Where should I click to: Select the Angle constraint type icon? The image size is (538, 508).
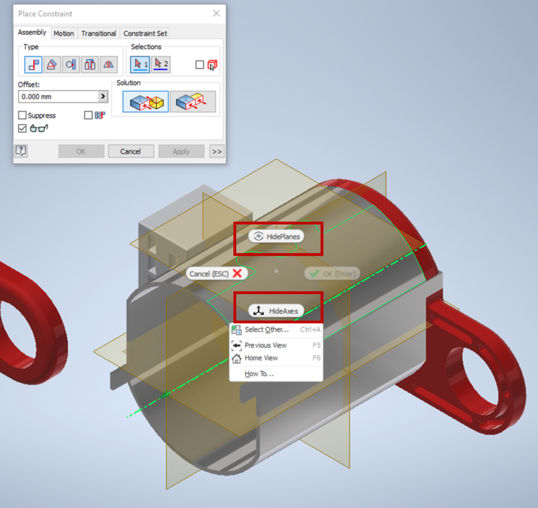pyautogui.click(x=52, y=65)
